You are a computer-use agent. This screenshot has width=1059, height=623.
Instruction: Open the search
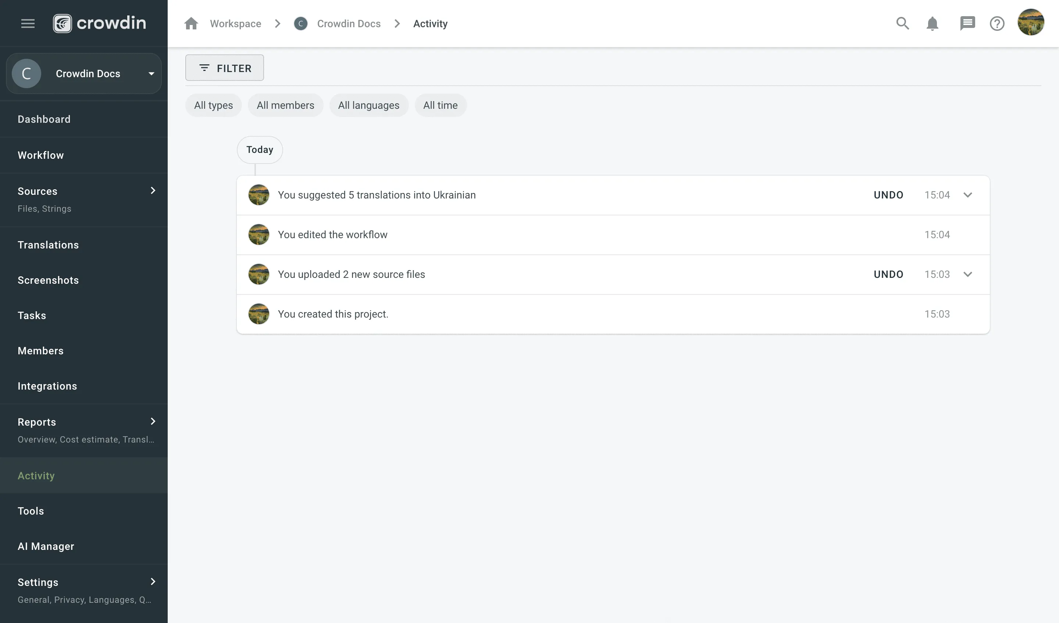coord(902,24)
